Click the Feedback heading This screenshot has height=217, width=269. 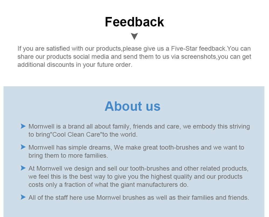pyautogui.click(x=134, y=22)
